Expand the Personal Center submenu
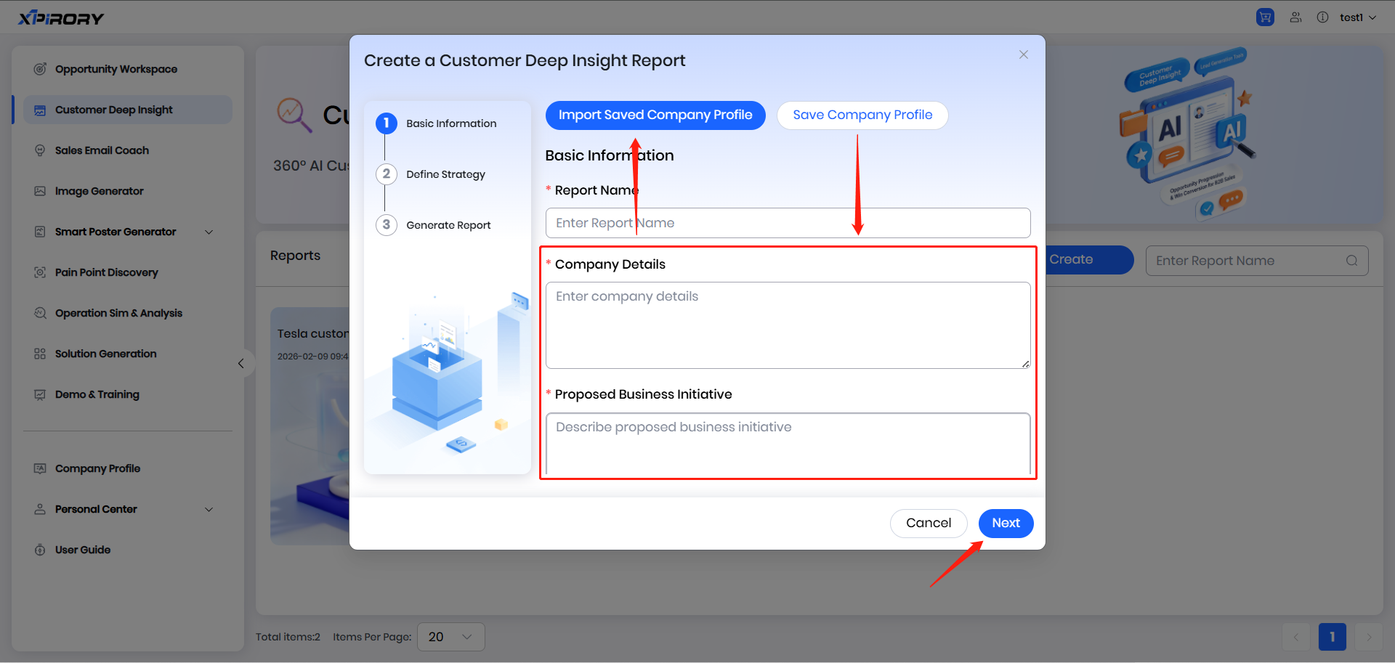The image size is (1395, 663). coord(209,509)
